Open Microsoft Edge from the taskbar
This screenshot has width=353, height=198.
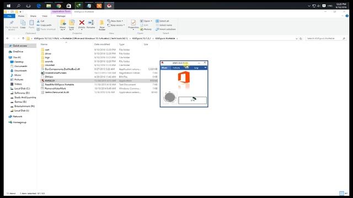[x=39, y=6]
